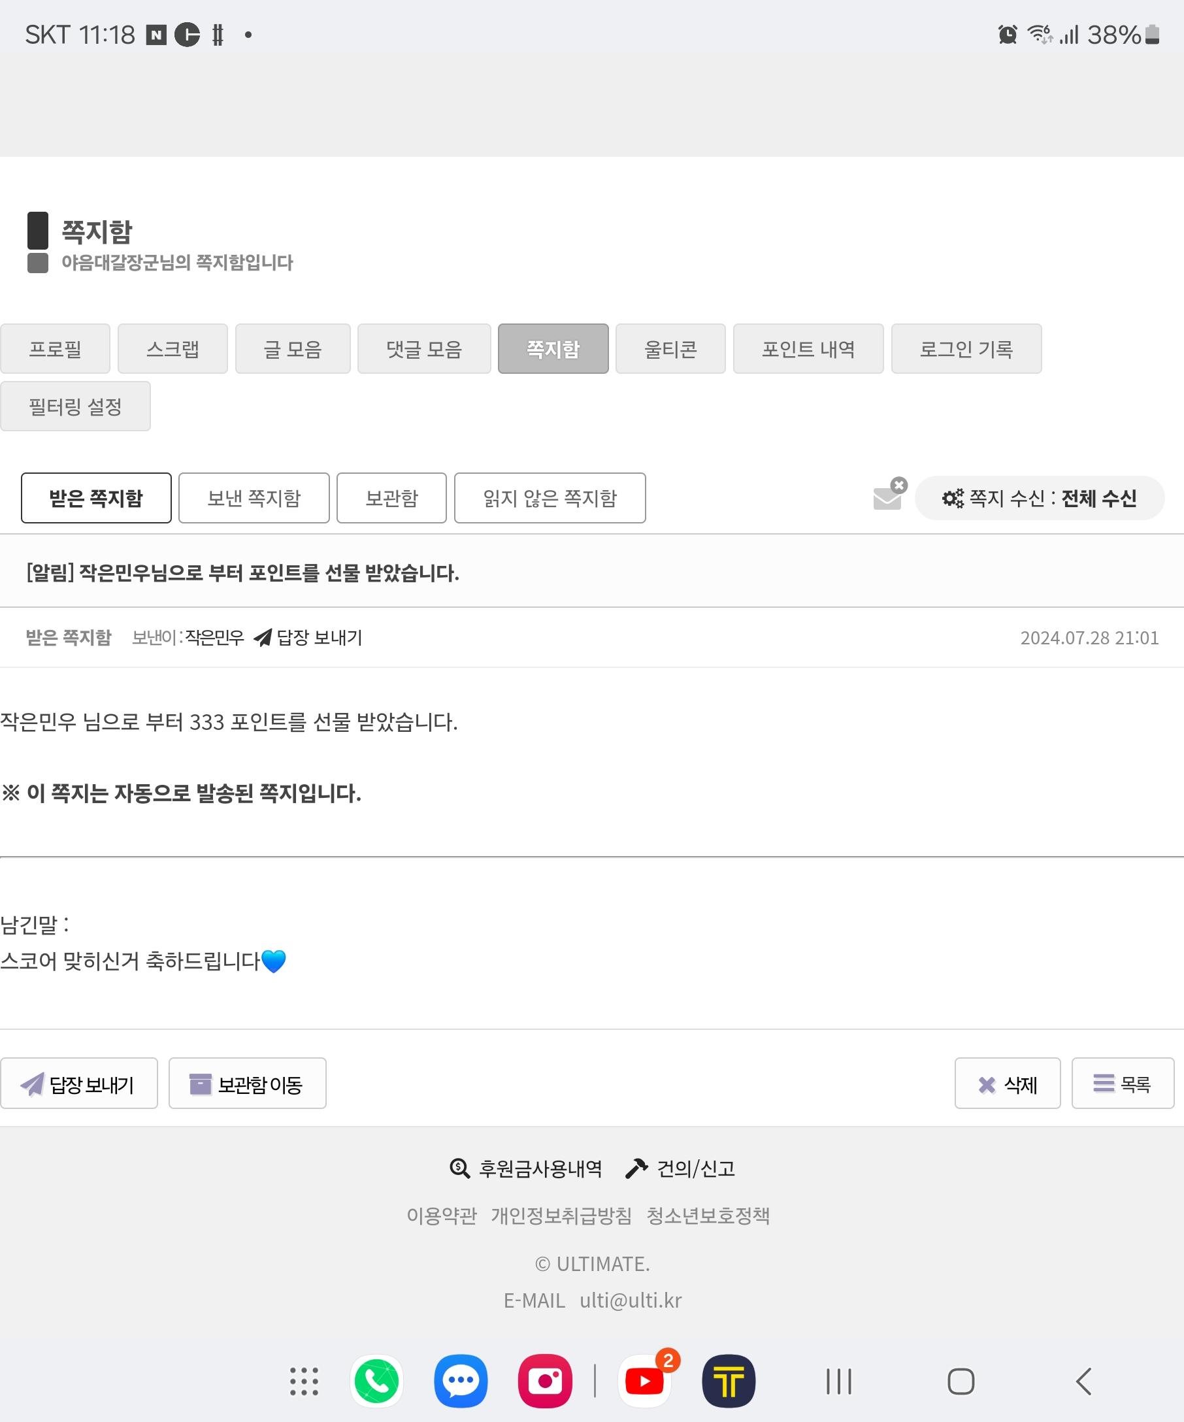This screenshot has height=1422, width=1184.
Task: Launch the YouTube app
Action: [644, 1381]
